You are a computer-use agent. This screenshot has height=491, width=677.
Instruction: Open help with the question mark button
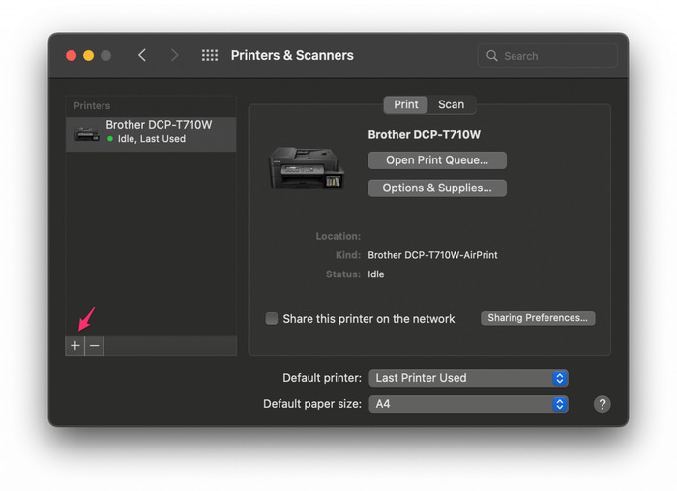602,404
